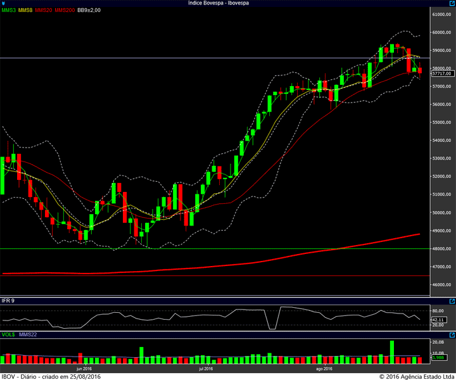456x380 pixels.
Task: Click the 56000,00 price axis label
Action: pyautogui.click(x=442, y=104)
